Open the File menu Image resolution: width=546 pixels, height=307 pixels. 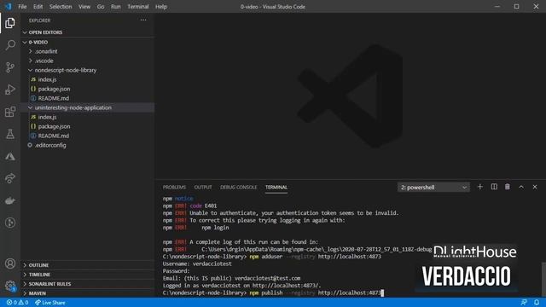click(x=22, y=7)
